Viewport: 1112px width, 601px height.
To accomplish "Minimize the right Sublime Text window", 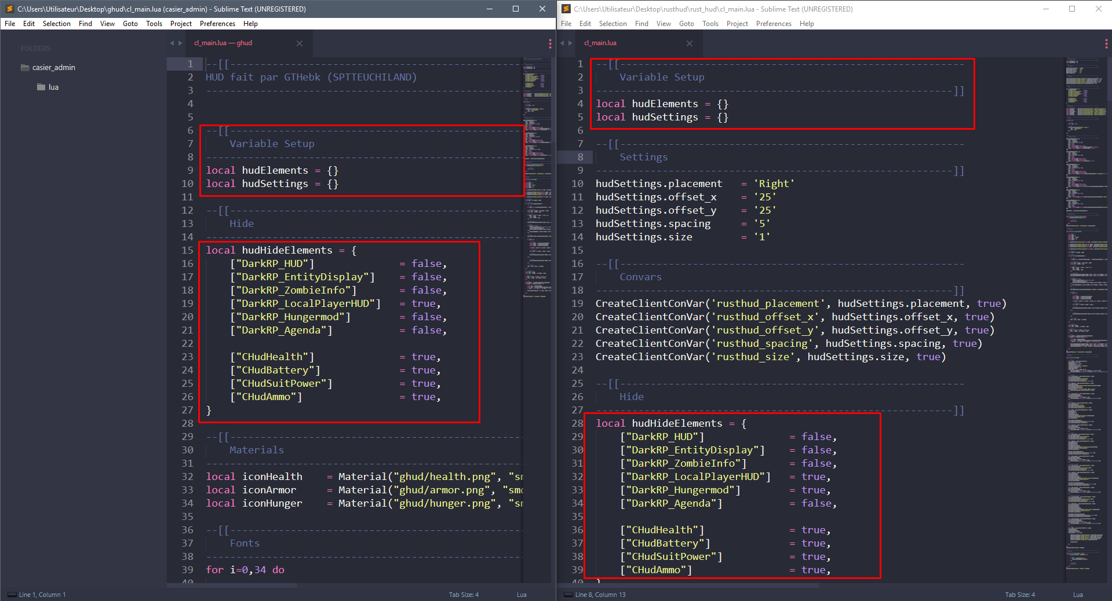I will coord(1046,9).
